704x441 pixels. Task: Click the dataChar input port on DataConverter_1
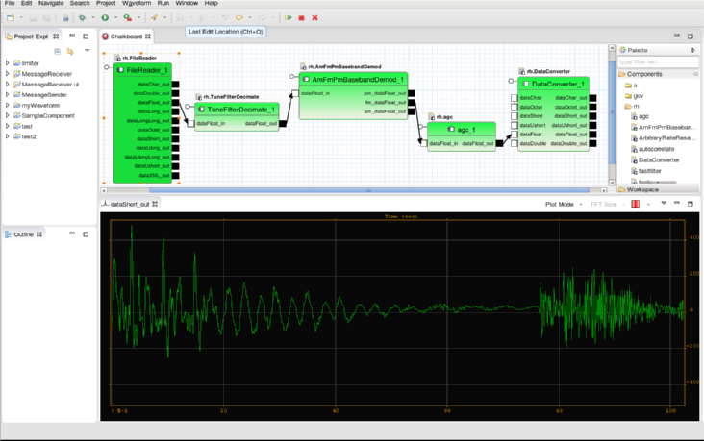click(515, 98)
